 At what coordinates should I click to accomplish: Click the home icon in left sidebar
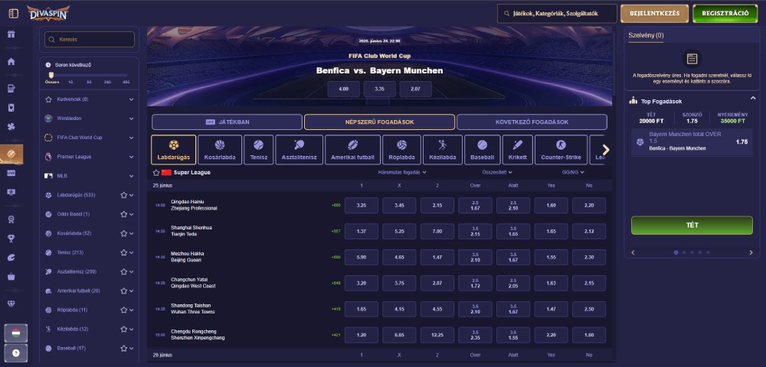click(11, 61)
